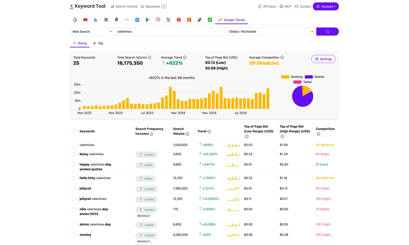
Task: Click the BREAKOUT label under nike valentines row
Action: pyautogui.click(x=144, y=216)
